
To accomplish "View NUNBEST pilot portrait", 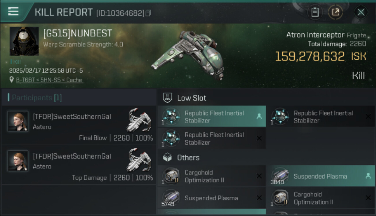I will tap(24, 41).
